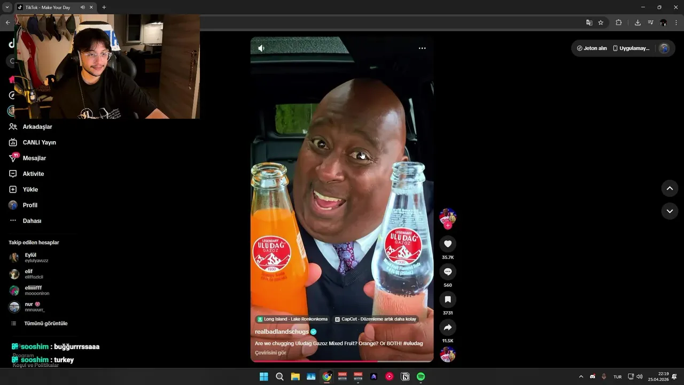
Task: Open the video's three-dot options menu
Action: [x=422, y=48]
